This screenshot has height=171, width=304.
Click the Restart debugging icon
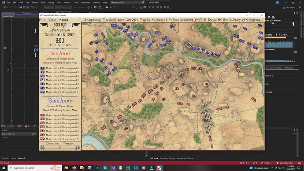(114, 7)
